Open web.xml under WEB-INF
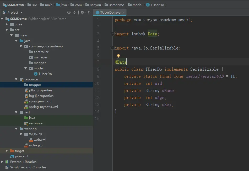Screen dimensions: 249x171 click(x=40, y=140)
